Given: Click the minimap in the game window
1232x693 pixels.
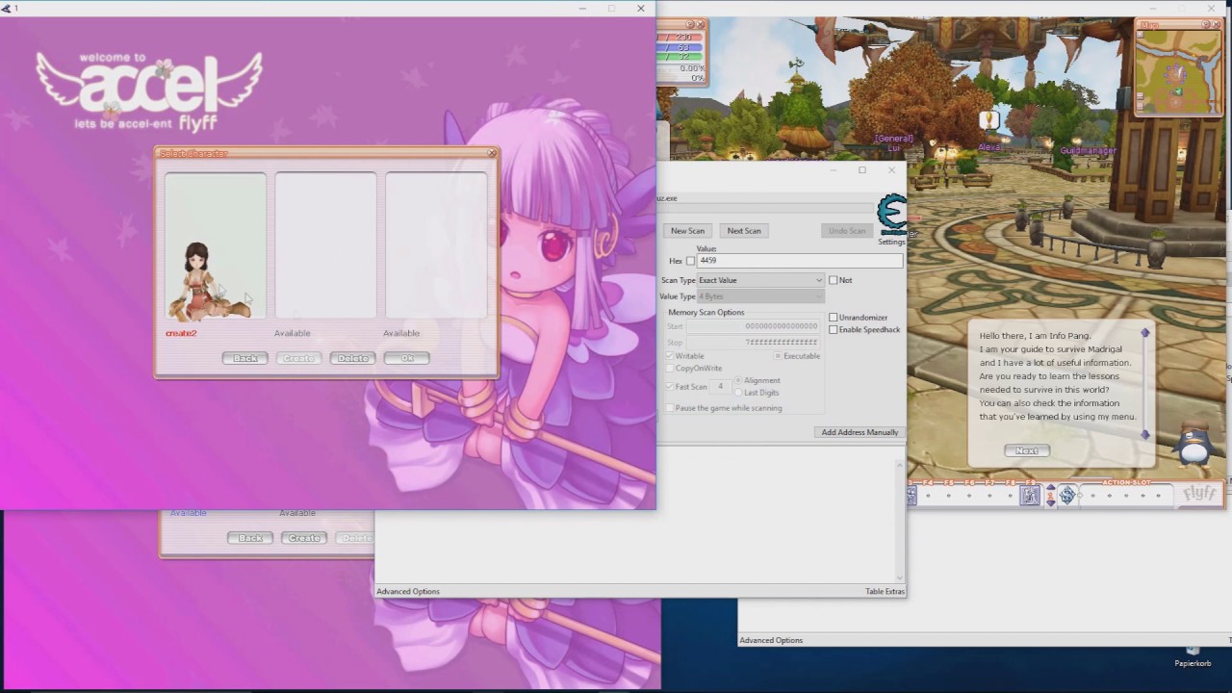Looking at the screenshot, I should click(x=1178, y=71).
